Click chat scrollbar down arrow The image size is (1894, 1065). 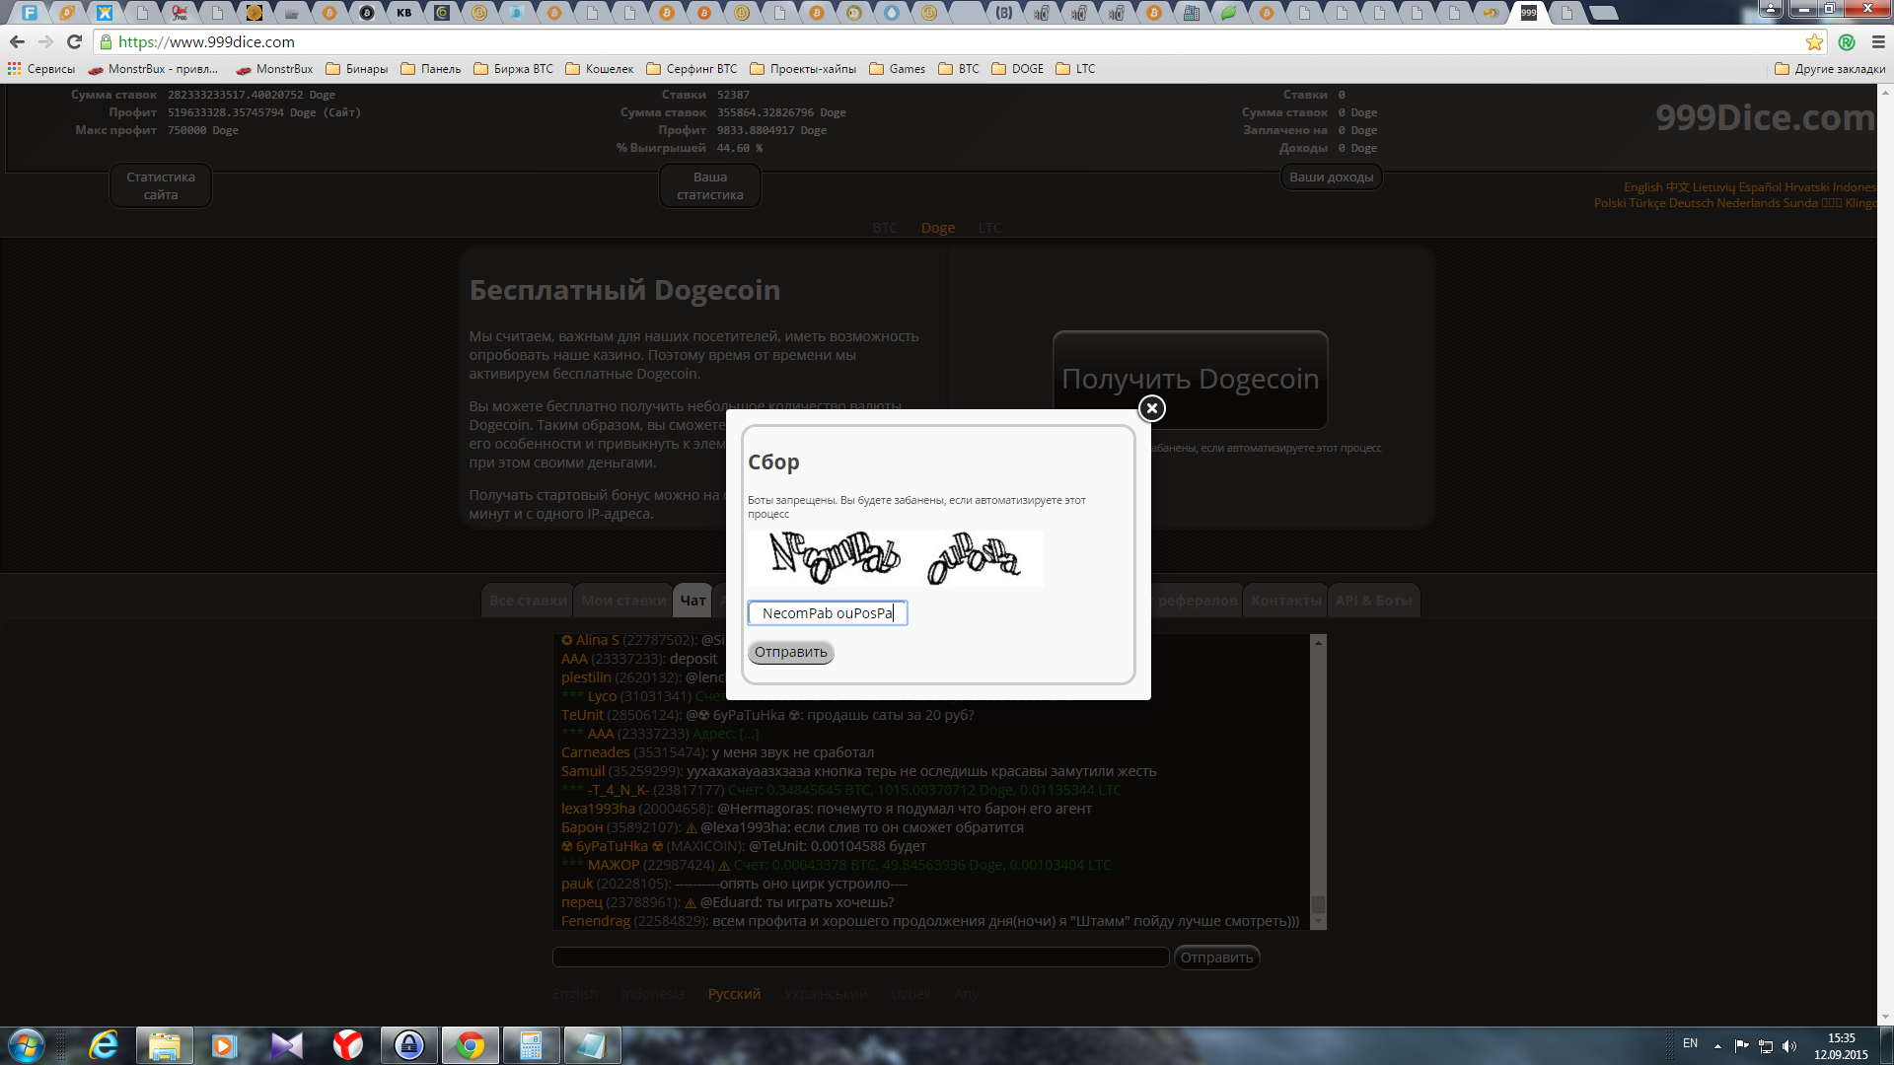[x=1318, y=921]
